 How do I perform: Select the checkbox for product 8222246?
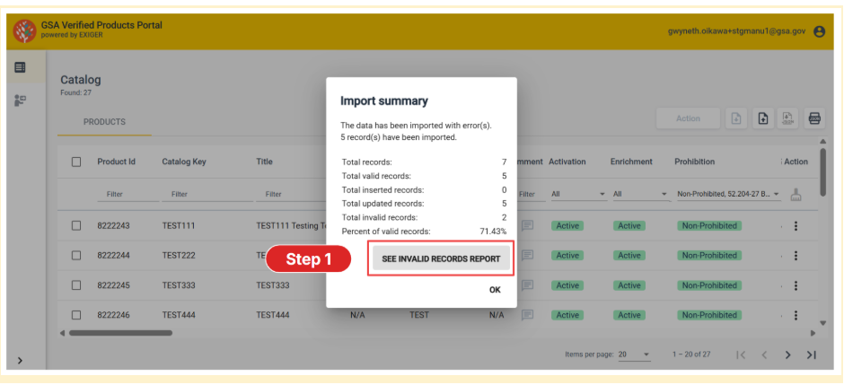point(76,315)
